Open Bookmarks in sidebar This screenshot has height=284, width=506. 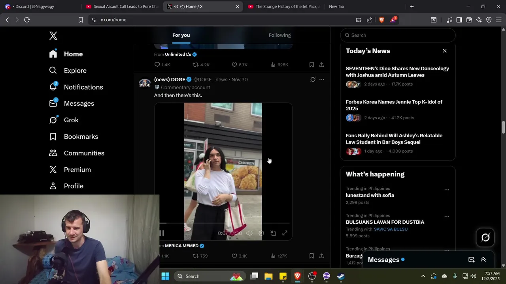point(74,136)
